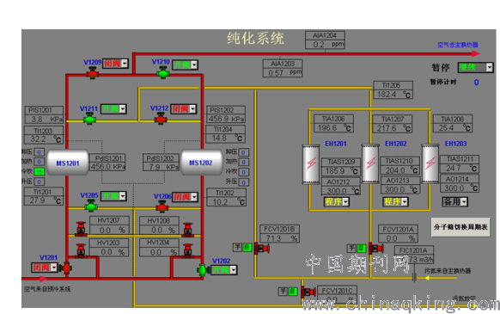Select the red V1212 valve icon

161,119
